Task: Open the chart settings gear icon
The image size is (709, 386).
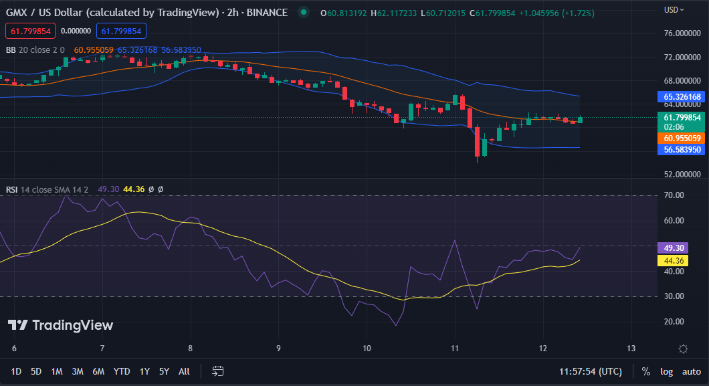Action: (683, 349)
